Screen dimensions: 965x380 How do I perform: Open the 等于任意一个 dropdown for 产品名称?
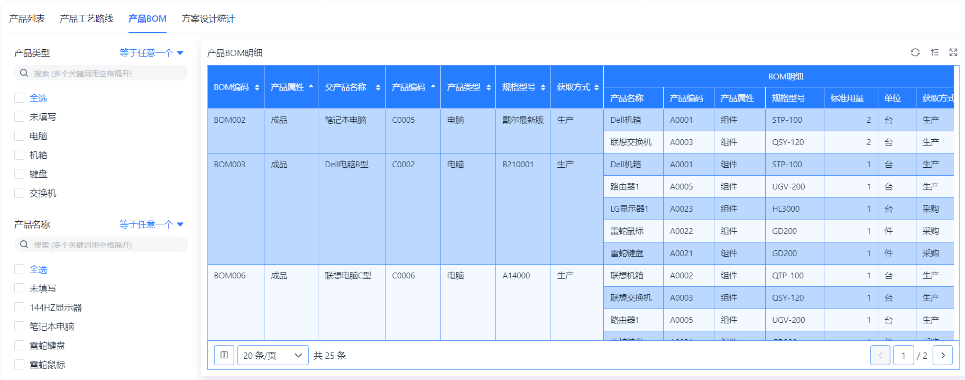coord(151,224)
